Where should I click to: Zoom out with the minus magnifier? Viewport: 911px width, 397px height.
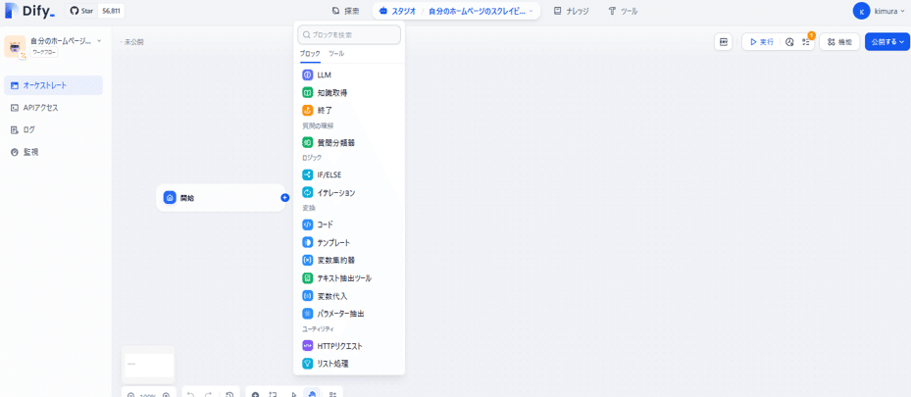click(x=130, y=395)
